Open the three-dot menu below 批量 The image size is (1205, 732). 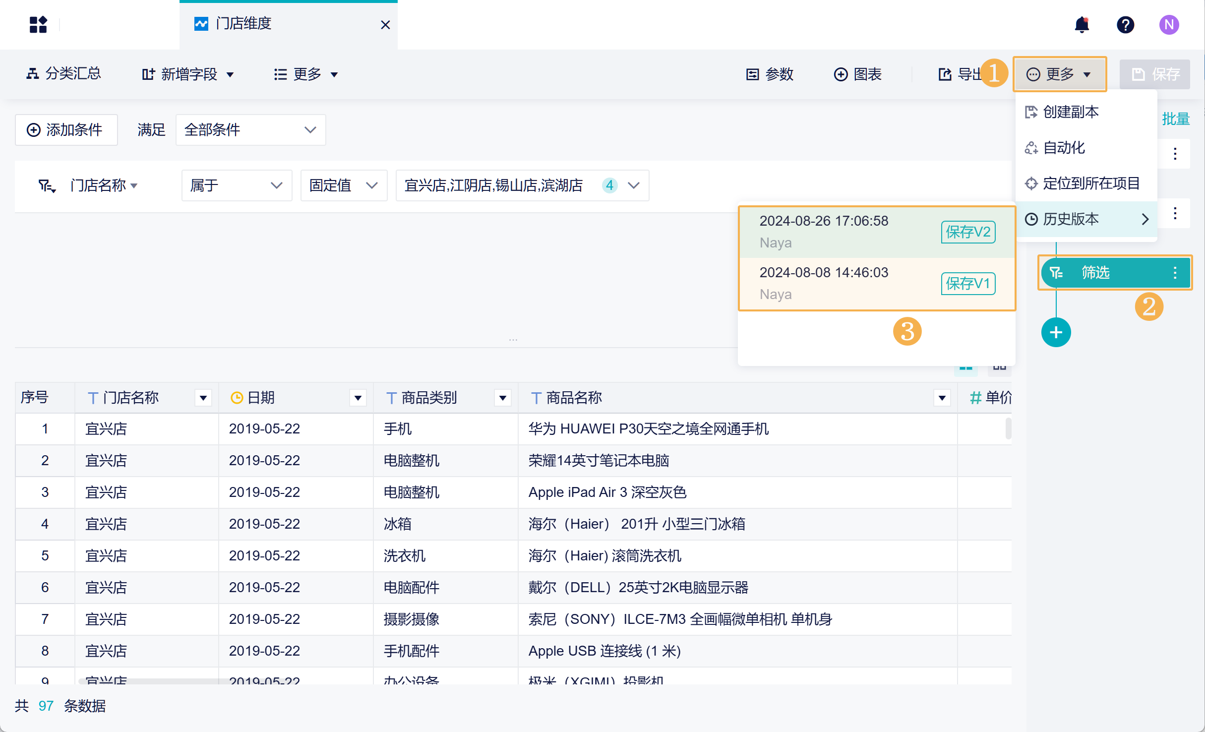pyautogui.click(x=1175, y=154)
